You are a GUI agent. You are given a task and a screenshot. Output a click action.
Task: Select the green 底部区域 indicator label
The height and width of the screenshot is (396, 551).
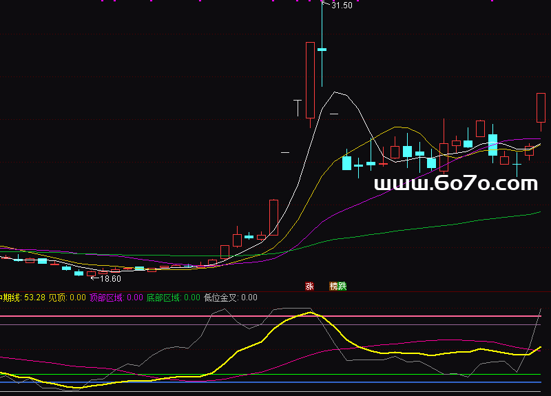coord(173,298)
